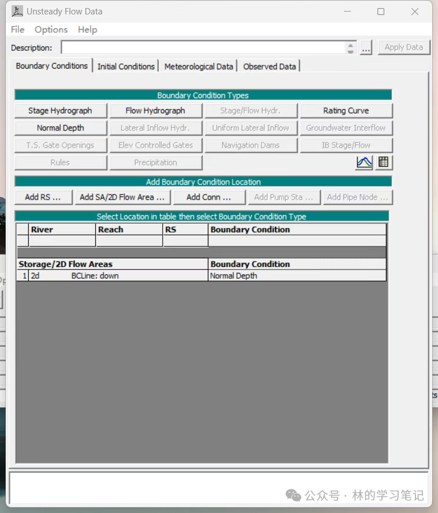Click the HEC-RAS title bar app icon
This screenshot has height=513, width=438.
coord(17,12)
